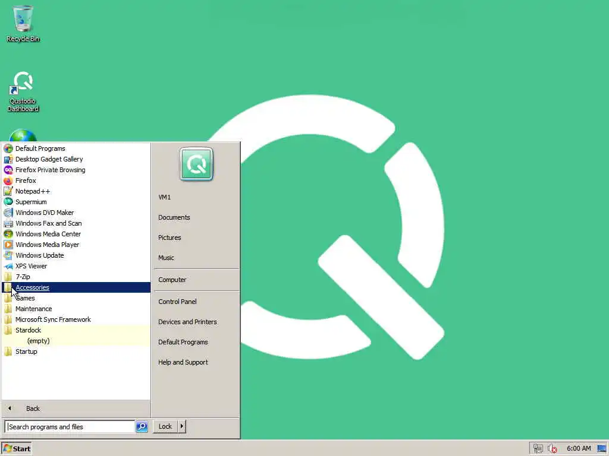The image size is (609, 456).
Task: Open Default Programs in right pane
Action: point(183,342)
